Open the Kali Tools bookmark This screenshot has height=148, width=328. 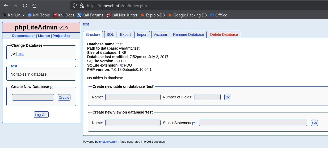point(39,15)
